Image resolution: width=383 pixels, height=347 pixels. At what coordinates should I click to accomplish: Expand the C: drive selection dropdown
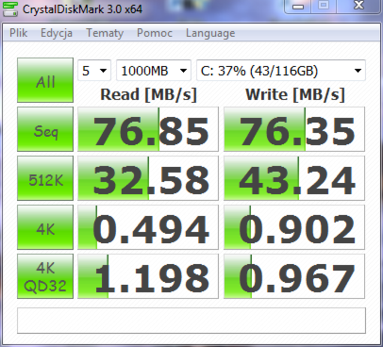(281, 71)
